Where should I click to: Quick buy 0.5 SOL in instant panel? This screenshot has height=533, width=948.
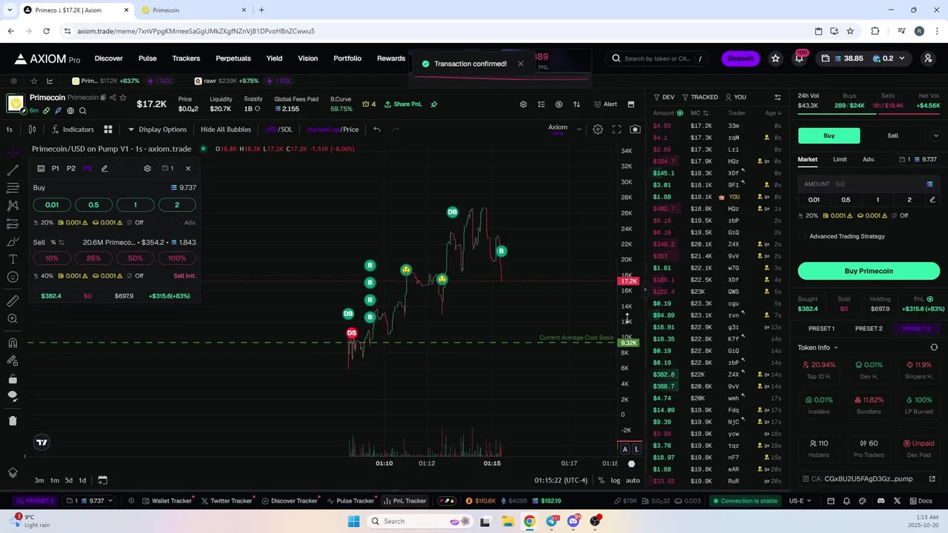93,205
